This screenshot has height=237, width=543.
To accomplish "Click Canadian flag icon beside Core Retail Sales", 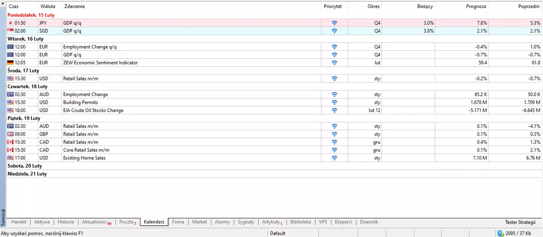I will tap(11, 150).
